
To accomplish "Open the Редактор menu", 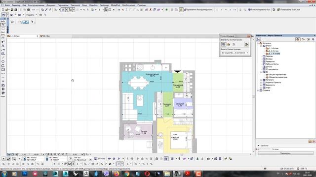I will pyautogui.click(x=16, y=5).
